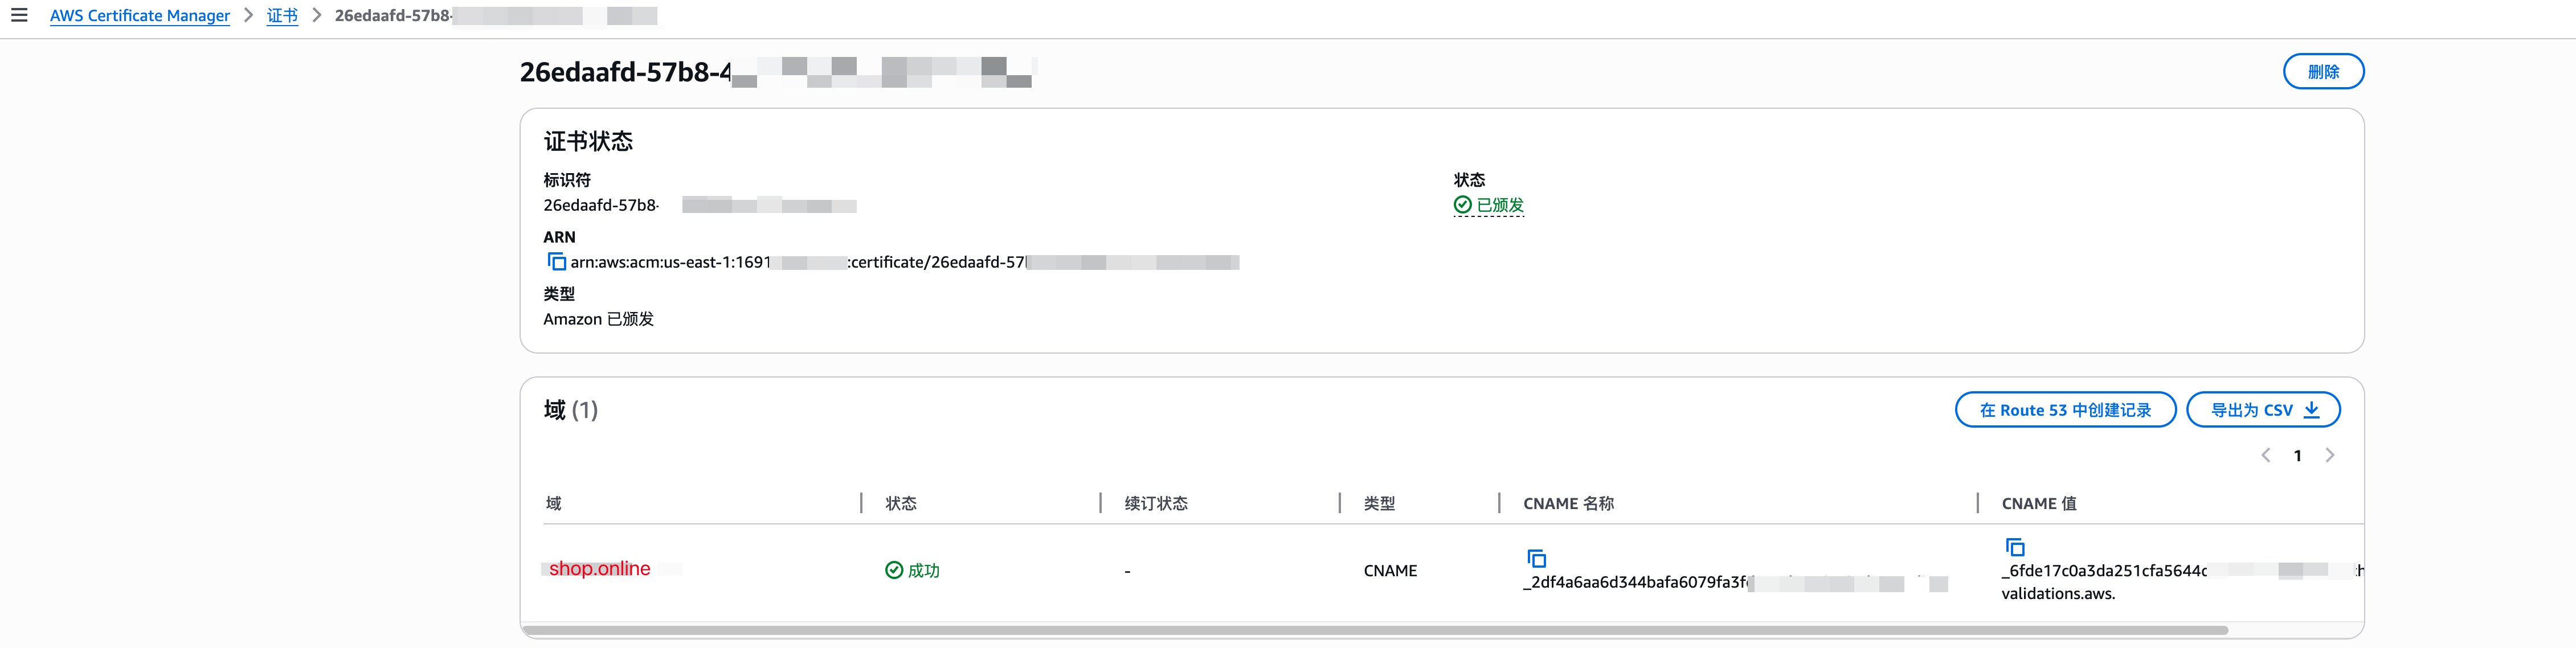Click the shop.online domain entry
This screenshot has width=2576, height=648.
click(599, 568)
